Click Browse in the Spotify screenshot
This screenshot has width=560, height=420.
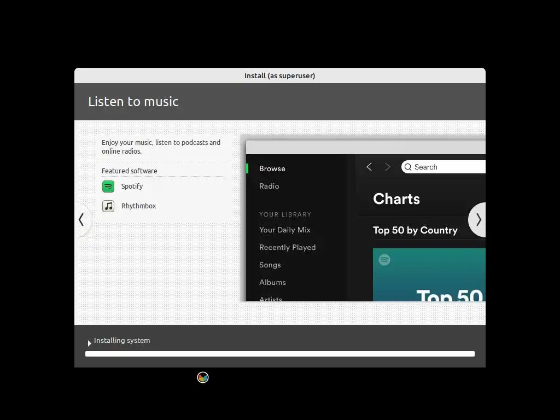[272, 168]
